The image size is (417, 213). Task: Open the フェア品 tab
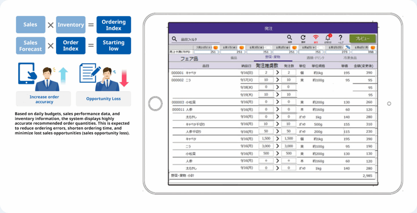(x=189, y=59)
